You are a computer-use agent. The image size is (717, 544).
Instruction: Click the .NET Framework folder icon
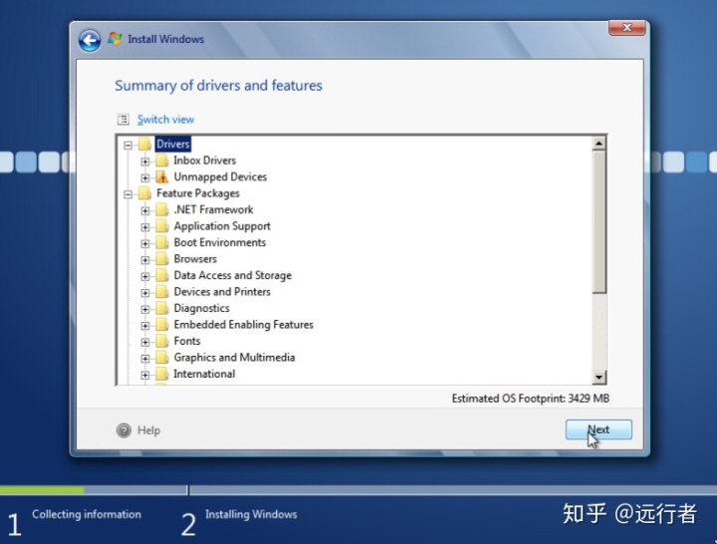tap(162, 210)
